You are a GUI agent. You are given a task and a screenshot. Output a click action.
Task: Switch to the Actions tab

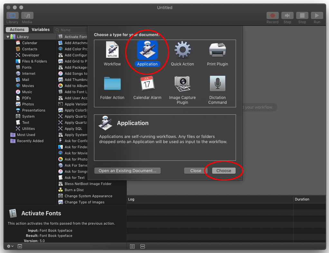(17, 30)
